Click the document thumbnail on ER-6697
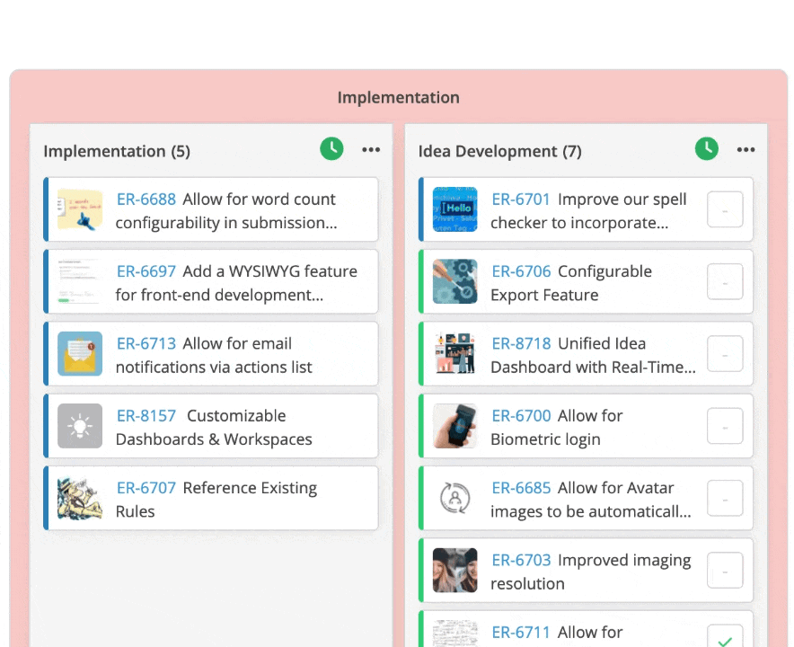 [80, 281]
